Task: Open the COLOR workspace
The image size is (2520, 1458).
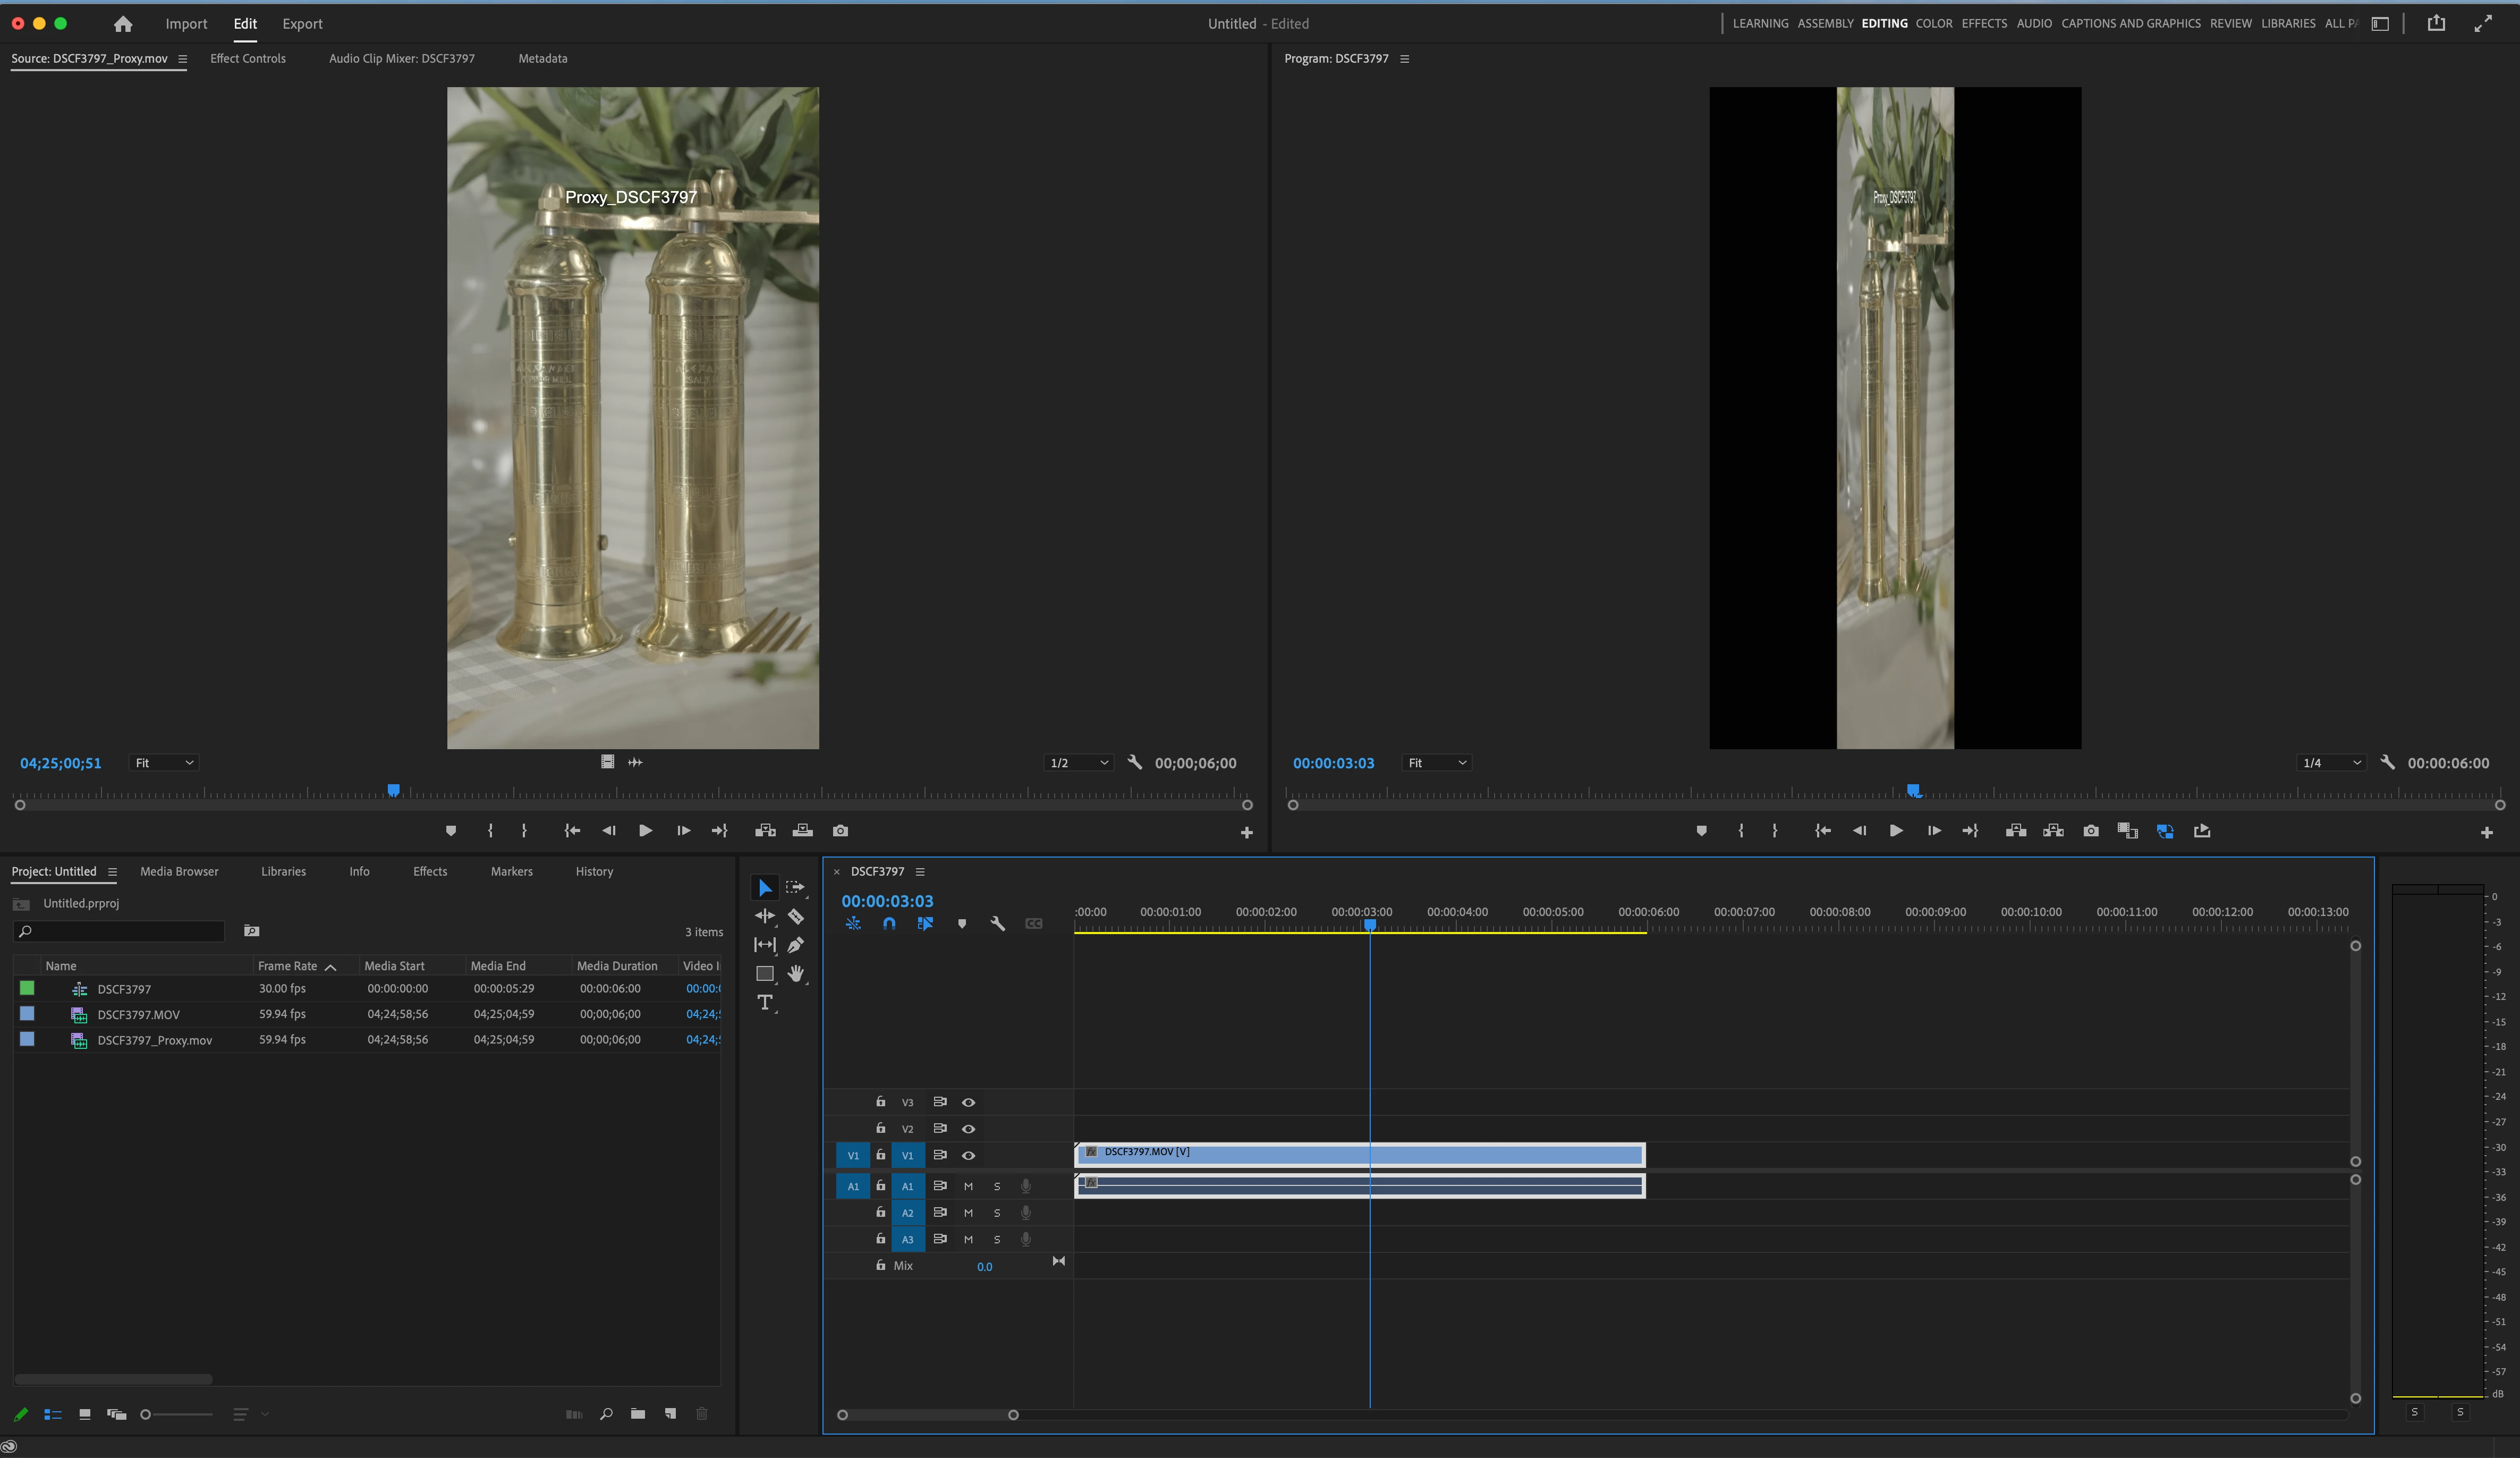Action: click(1933, 24)
